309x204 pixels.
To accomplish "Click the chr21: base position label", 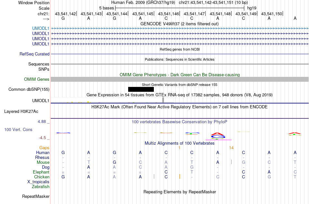I will tap(44, 14).
